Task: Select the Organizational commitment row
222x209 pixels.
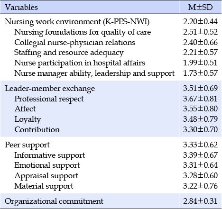Action: pyautogui.click(x=111, y=201)
